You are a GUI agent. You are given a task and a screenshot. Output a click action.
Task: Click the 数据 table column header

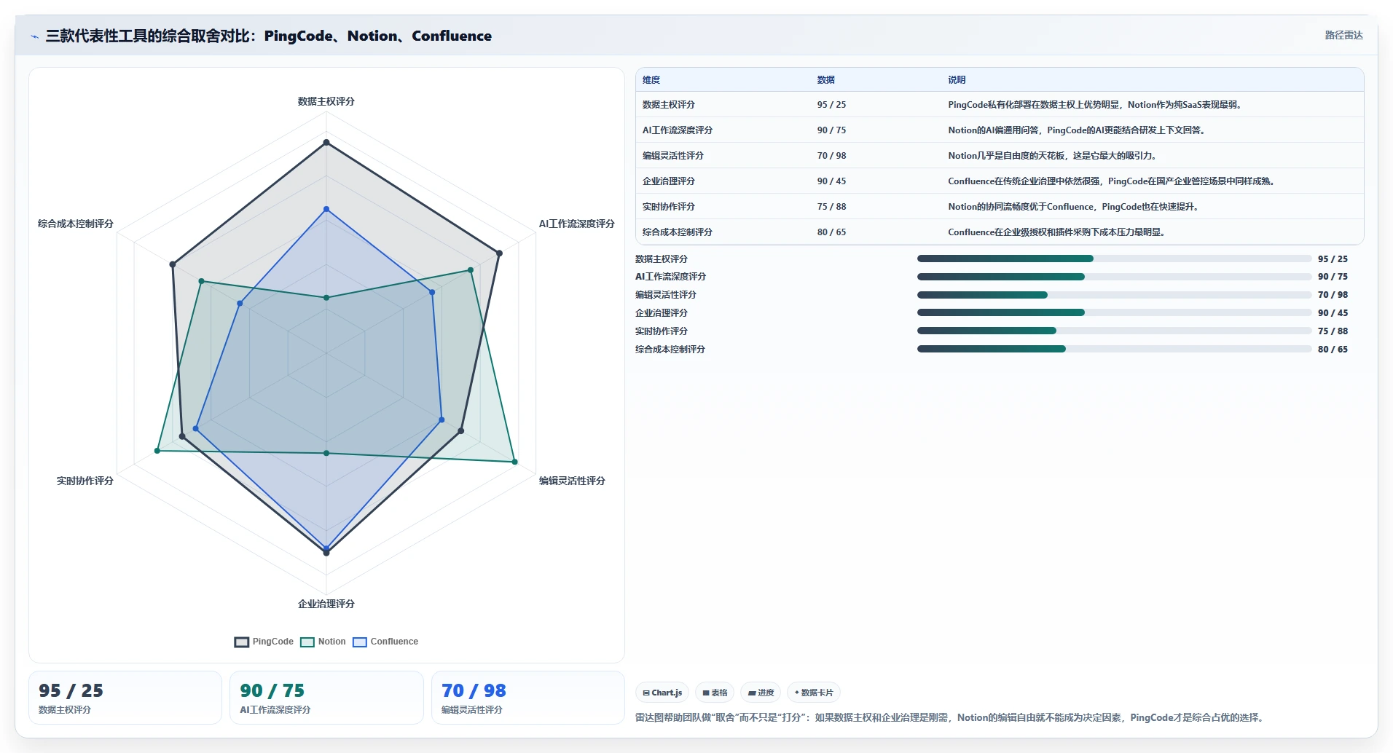click(826, 80)
